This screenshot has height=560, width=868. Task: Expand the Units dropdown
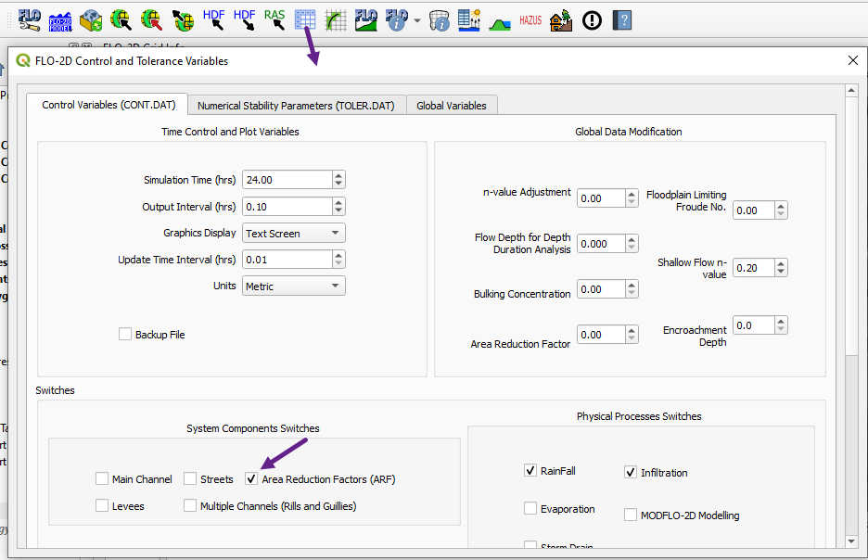point(293,286)
